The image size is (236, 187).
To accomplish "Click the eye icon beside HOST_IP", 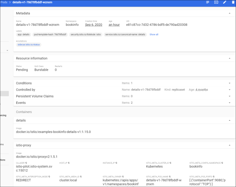I will 69,162.
